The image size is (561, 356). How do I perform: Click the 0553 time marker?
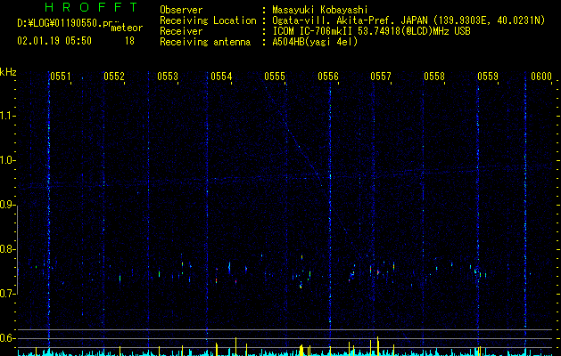tap(168, 77)
